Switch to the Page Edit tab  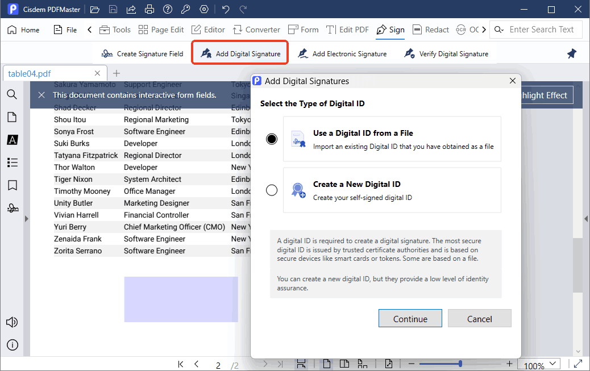pos(161,30)
